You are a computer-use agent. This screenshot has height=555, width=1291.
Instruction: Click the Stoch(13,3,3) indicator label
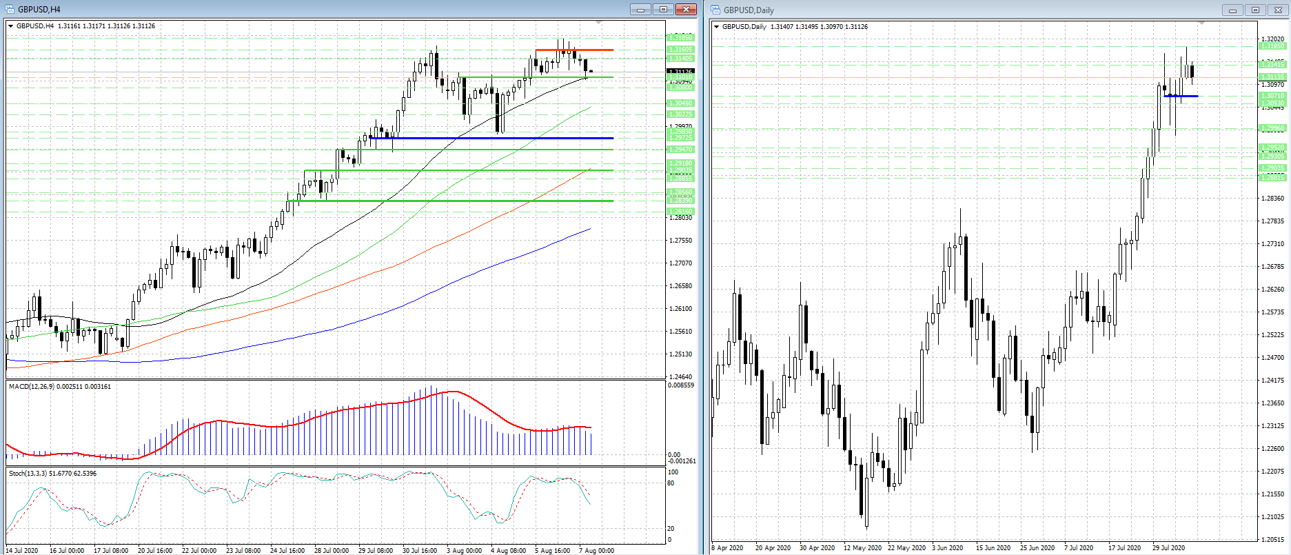tap(52, 474)
